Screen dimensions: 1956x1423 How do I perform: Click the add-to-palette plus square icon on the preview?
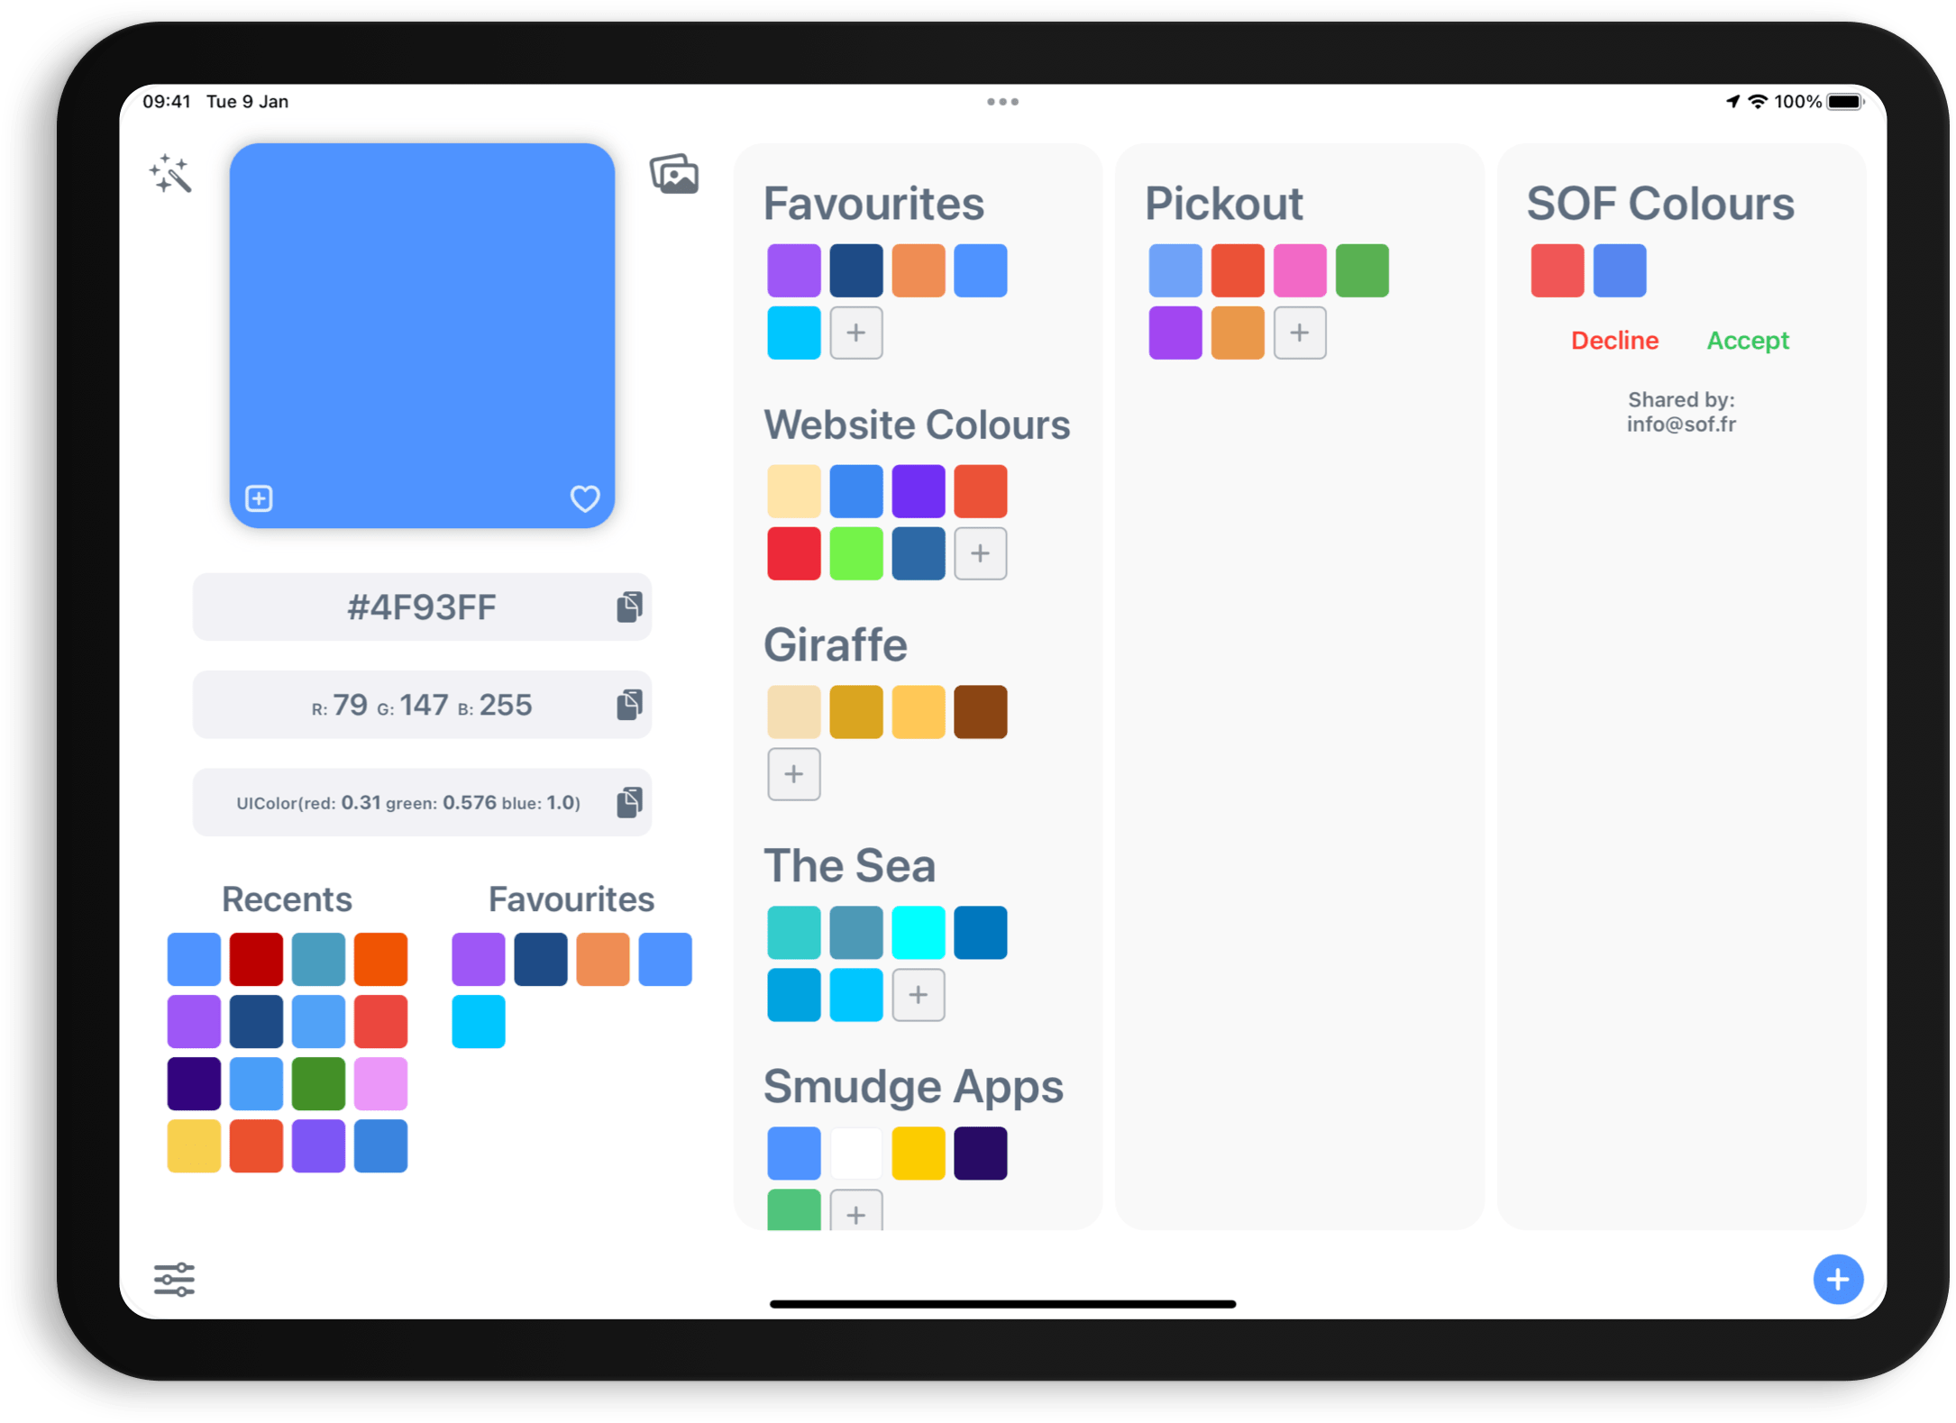click(x=260, y=498)
